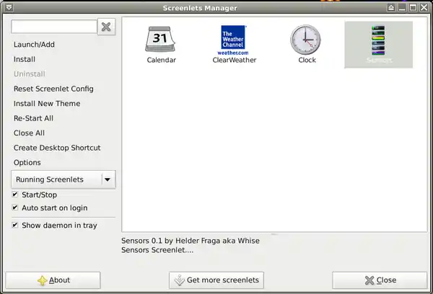Roll up window using title bar arrow icon
433x294 pixels.
pyautogui.click(x=390, y=8)
